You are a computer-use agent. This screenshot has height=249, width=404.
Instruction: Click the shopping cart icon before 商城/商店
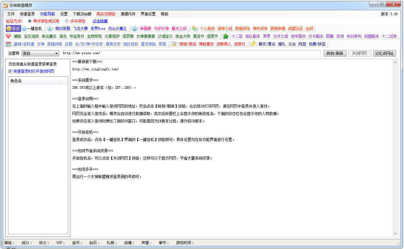174,44
